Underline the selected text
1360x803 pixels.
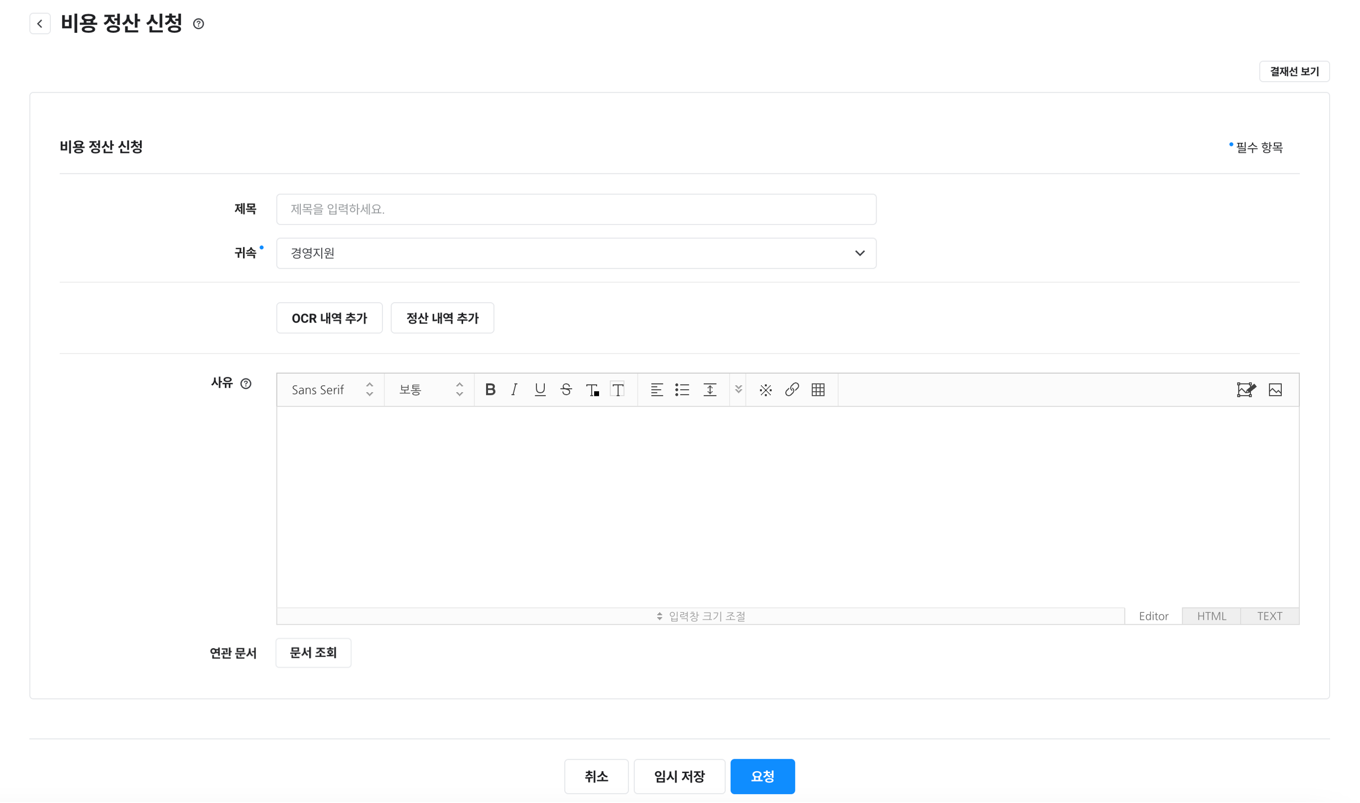point(539,390)
